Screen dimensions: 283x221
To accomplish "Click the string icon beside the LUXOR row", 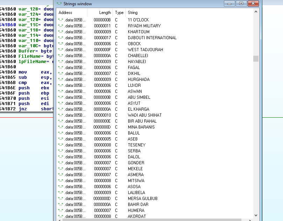I will point(60,85).
